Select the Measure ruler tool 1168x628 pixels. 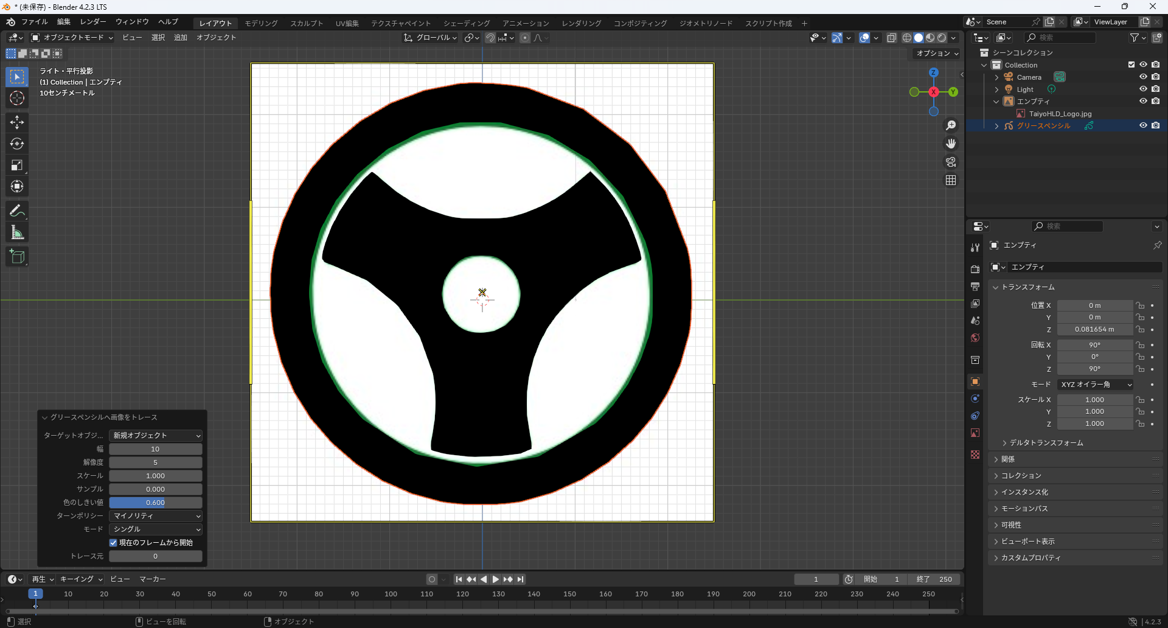(x=17, y=232)
